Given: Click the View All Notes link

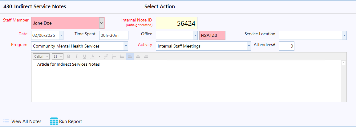Looking at the screenshot, I should click(x=26, y=121).
